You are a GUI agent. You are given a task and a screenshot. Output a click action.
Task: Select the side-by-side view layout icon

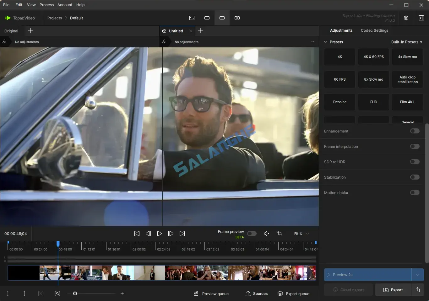tap(237, 18)
